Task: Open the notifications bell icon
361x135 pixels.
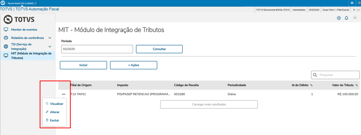Action: click(346, 18)
